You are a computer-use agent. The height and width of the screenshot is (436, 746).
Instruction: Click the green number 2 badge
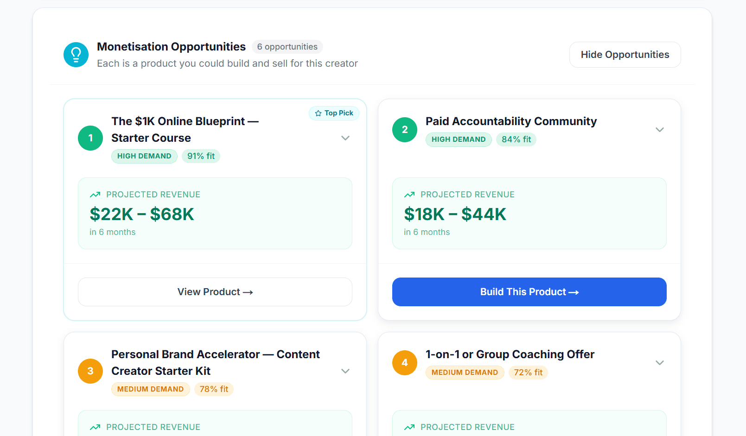point(405,130)
